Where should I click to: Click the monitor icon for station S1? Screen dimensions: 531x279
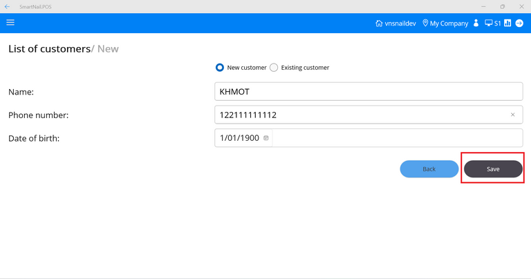tap(489, 23)
